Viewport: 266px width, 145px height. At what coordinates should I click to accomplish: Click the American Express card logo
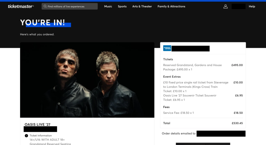coord(167,48)
